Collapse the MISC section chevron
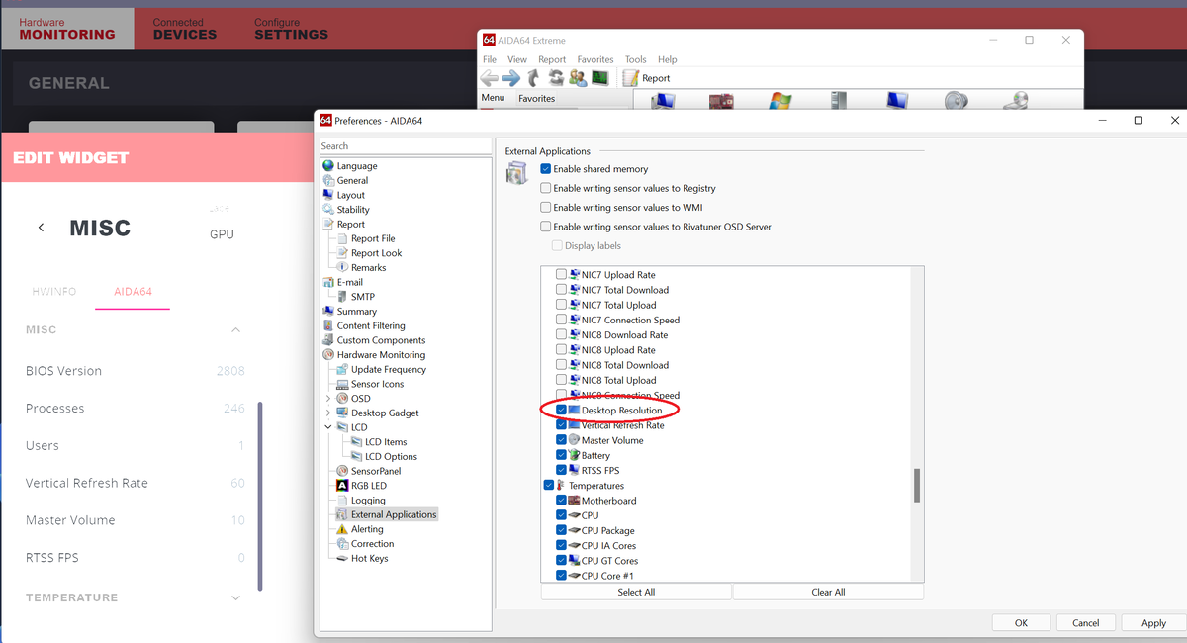This screenshot has width=1187, height=643. (235, 329)
